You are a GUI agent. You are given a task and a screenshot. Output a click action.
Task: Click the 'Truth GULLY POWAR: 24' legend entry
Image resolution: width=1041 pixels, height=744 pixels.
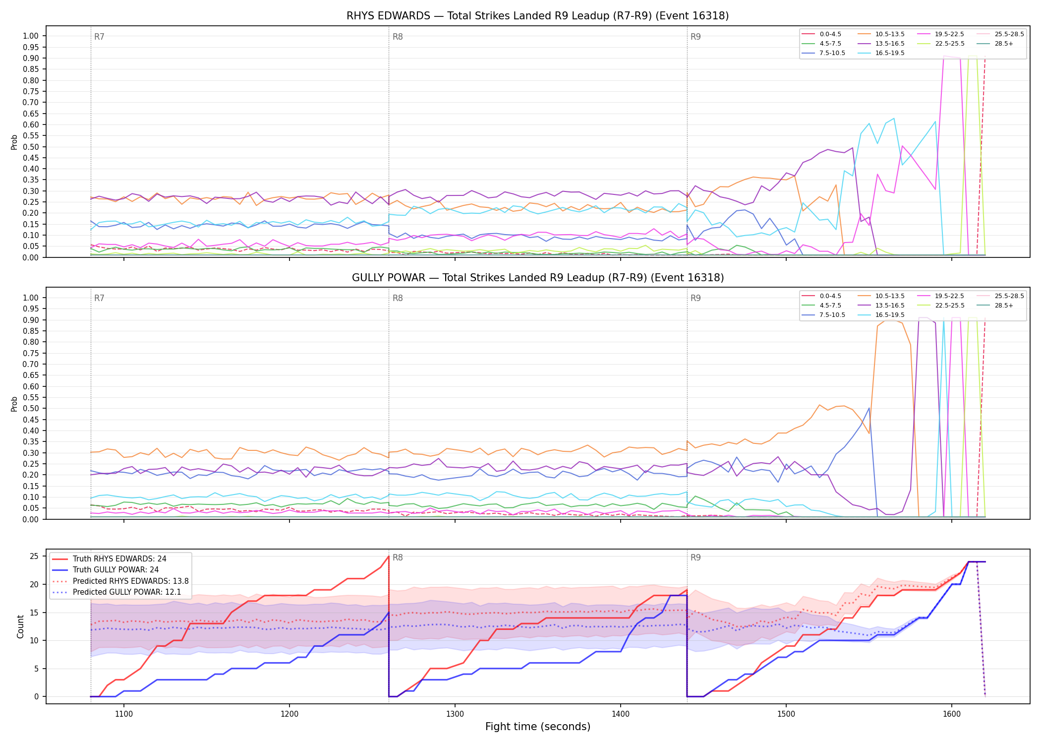[106, 570]
